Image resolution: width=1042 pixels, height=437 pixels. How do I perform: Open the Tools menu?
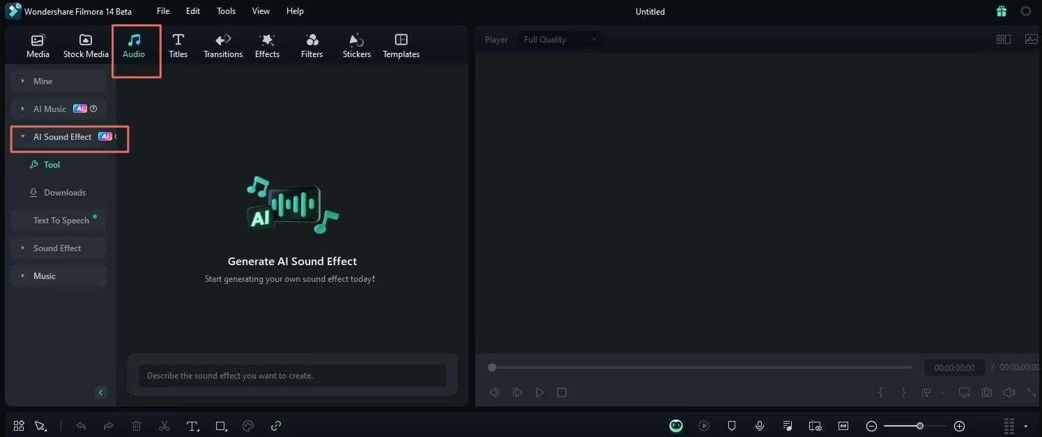tap(226, 11)
